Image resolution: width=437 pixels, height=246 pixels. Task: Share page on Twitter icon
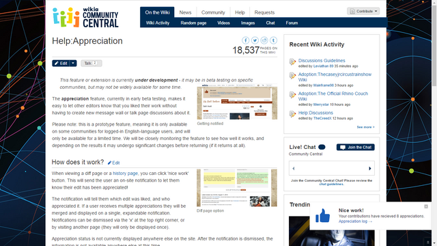[x=255, y=40]
